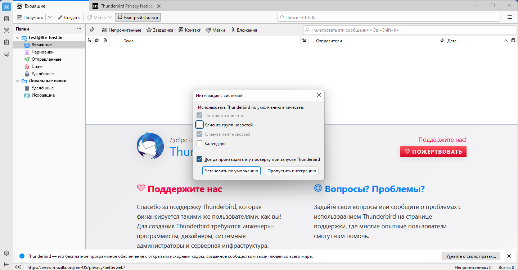Viewport: 518px width, 270px height.
Task: Open the Получить dropdown arrow
Action: (x=50, y=17)
